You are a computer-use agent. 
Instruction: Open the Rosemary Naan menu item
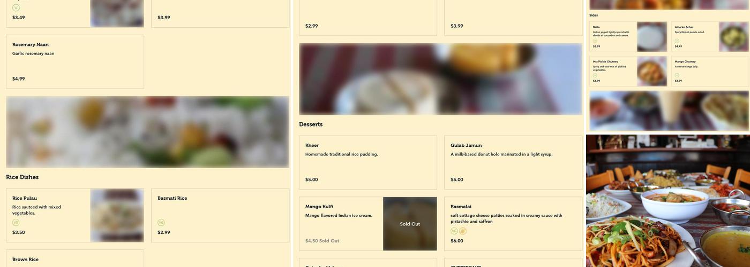[75, 62]
